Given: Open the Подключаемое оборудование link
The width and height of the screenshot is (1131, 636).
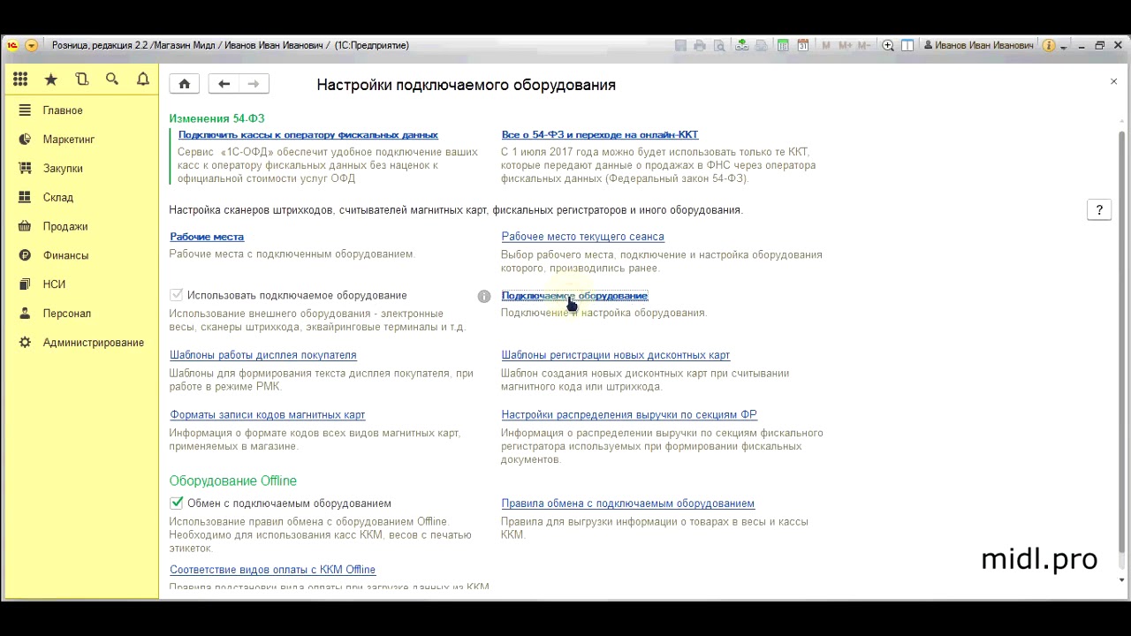Looking at the screenshot, I should point(574,295).
